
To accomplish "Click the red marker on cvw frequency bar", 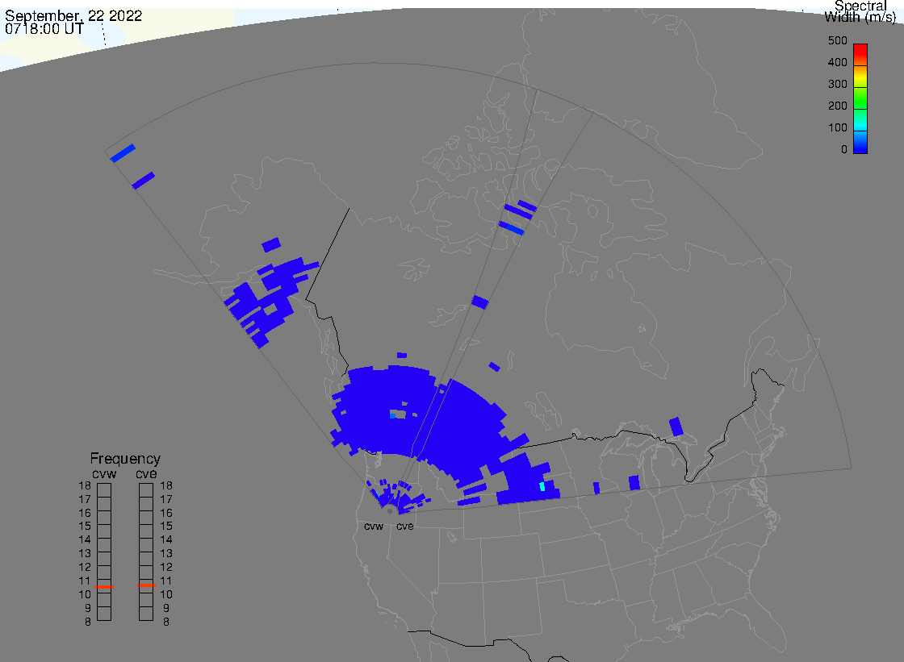I will click(104, 586).
